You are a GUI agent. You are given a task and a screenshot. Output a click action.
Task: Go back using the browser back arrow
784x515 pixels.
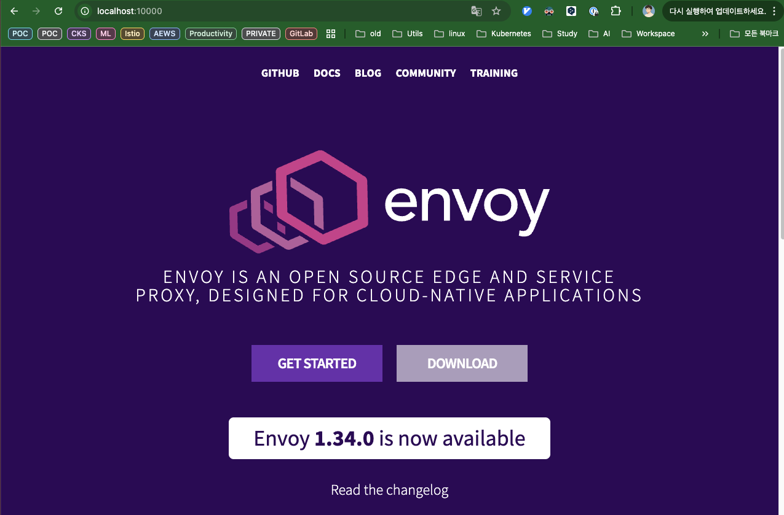[14, 11]
